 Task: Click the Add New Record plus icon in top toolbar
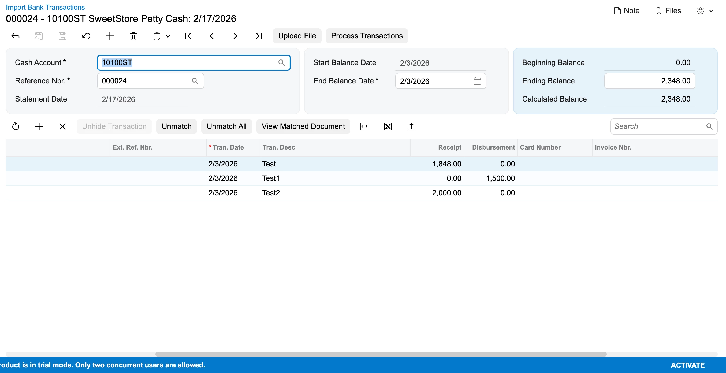110,36
